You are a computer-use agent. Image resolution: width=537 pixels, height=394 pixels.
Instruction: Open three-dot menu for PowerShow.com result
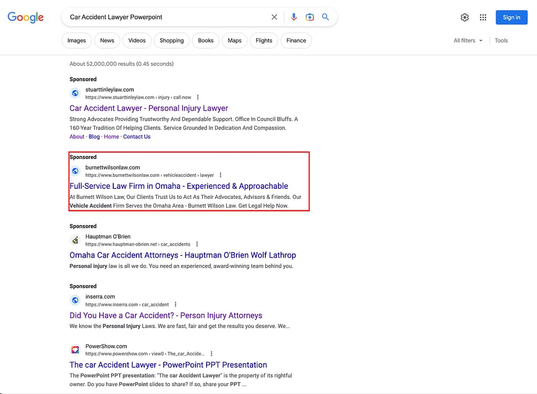pyautogui.click(x=211, y=354)
